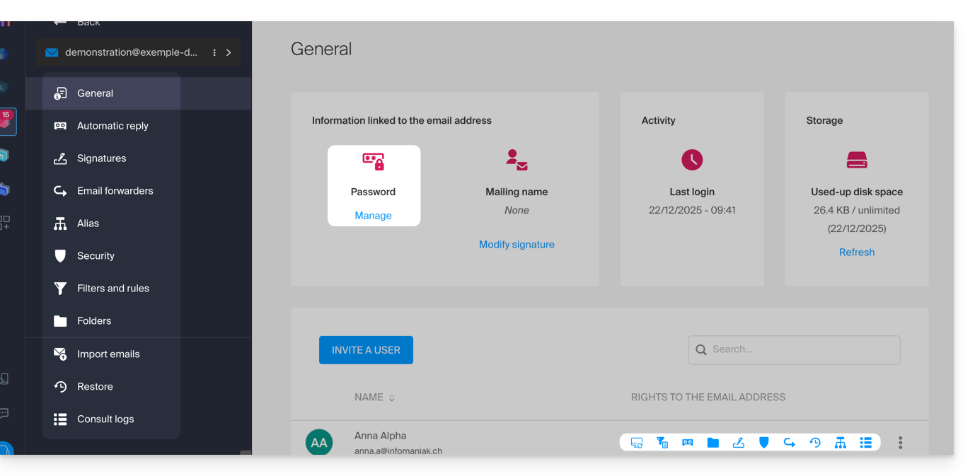The width and height of the screenshot is (975, 476).
Task: Select Email forwarders in sidebar
Action: click(x=115, y=191)
